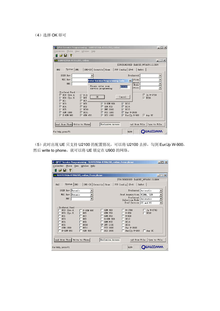220x311 pixels.
Task: Select the RmNet tab in the from-phone window
Action: coord(141,185)
